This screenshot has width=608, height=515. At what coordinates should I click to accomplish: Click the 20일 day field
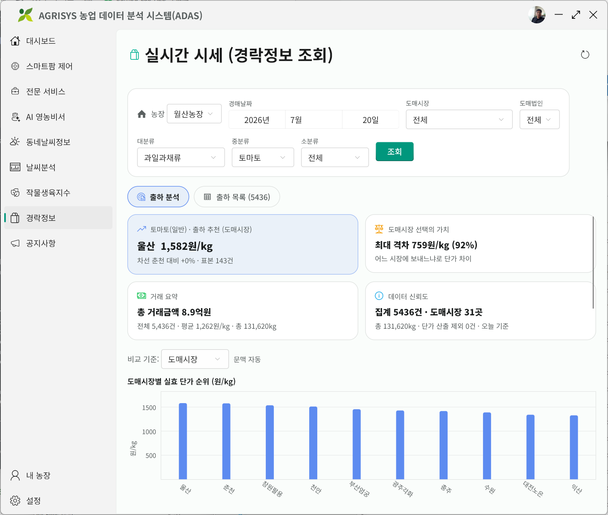coord(371,120)
